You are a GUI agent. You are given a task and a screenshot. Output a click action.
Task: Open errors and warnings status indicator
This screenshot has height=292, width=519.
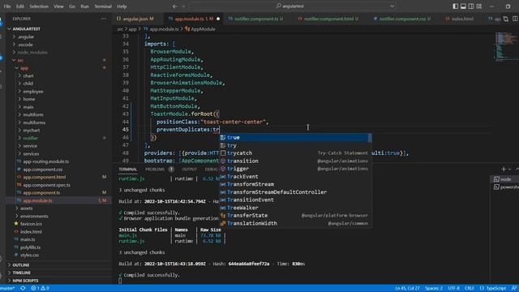(x=40, y=289)
